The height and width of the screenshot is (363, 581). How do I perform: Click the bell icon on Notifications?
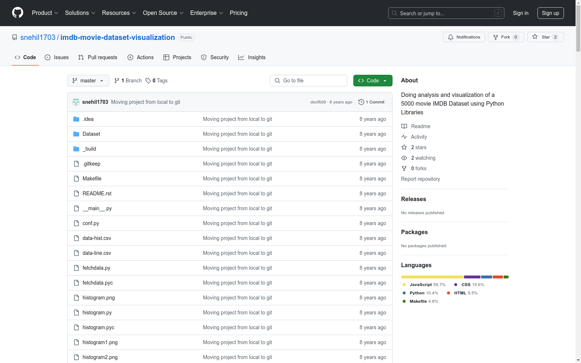(451, 37)
